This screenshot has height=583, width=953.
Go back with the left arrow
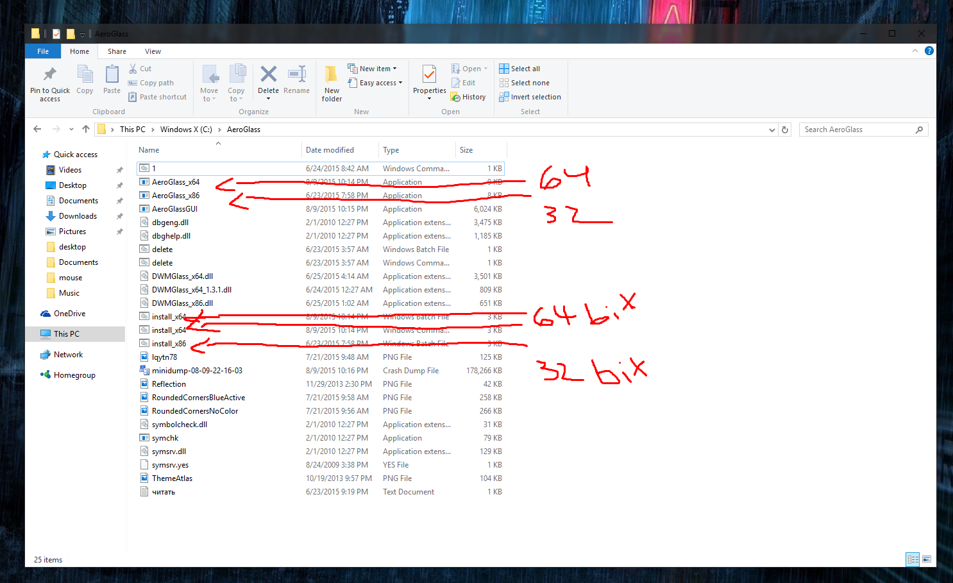[x=37, y=129]
